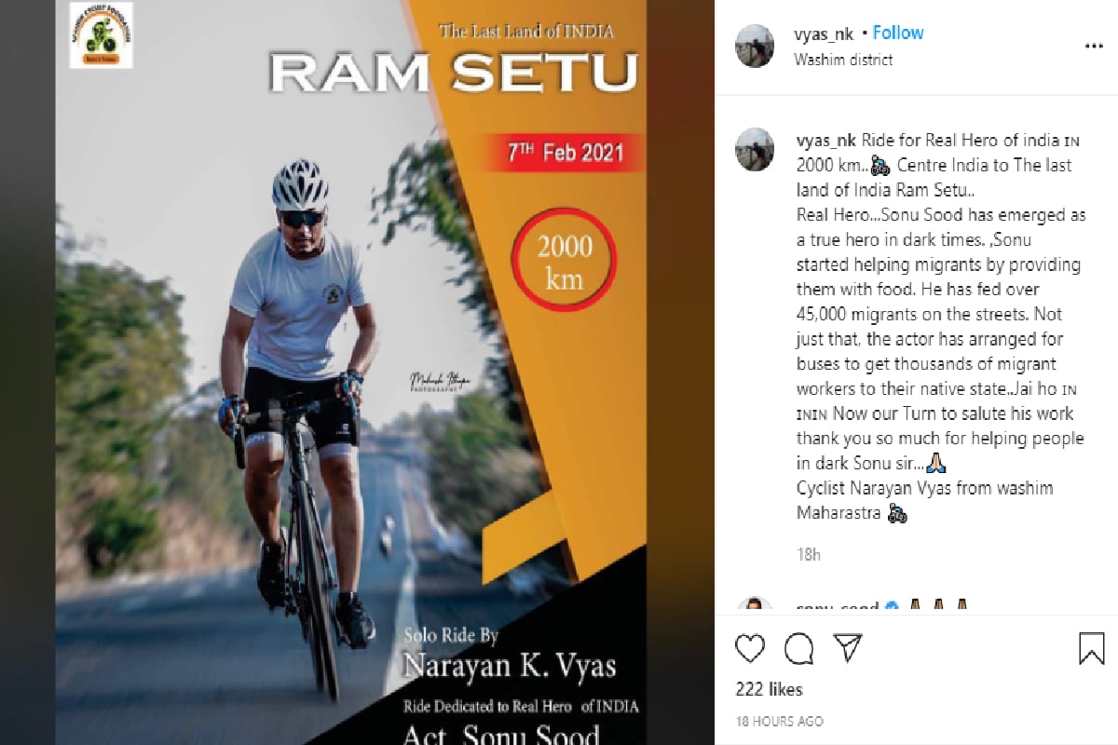Open the vyas_nk profile picture in header

click(755, 46)
